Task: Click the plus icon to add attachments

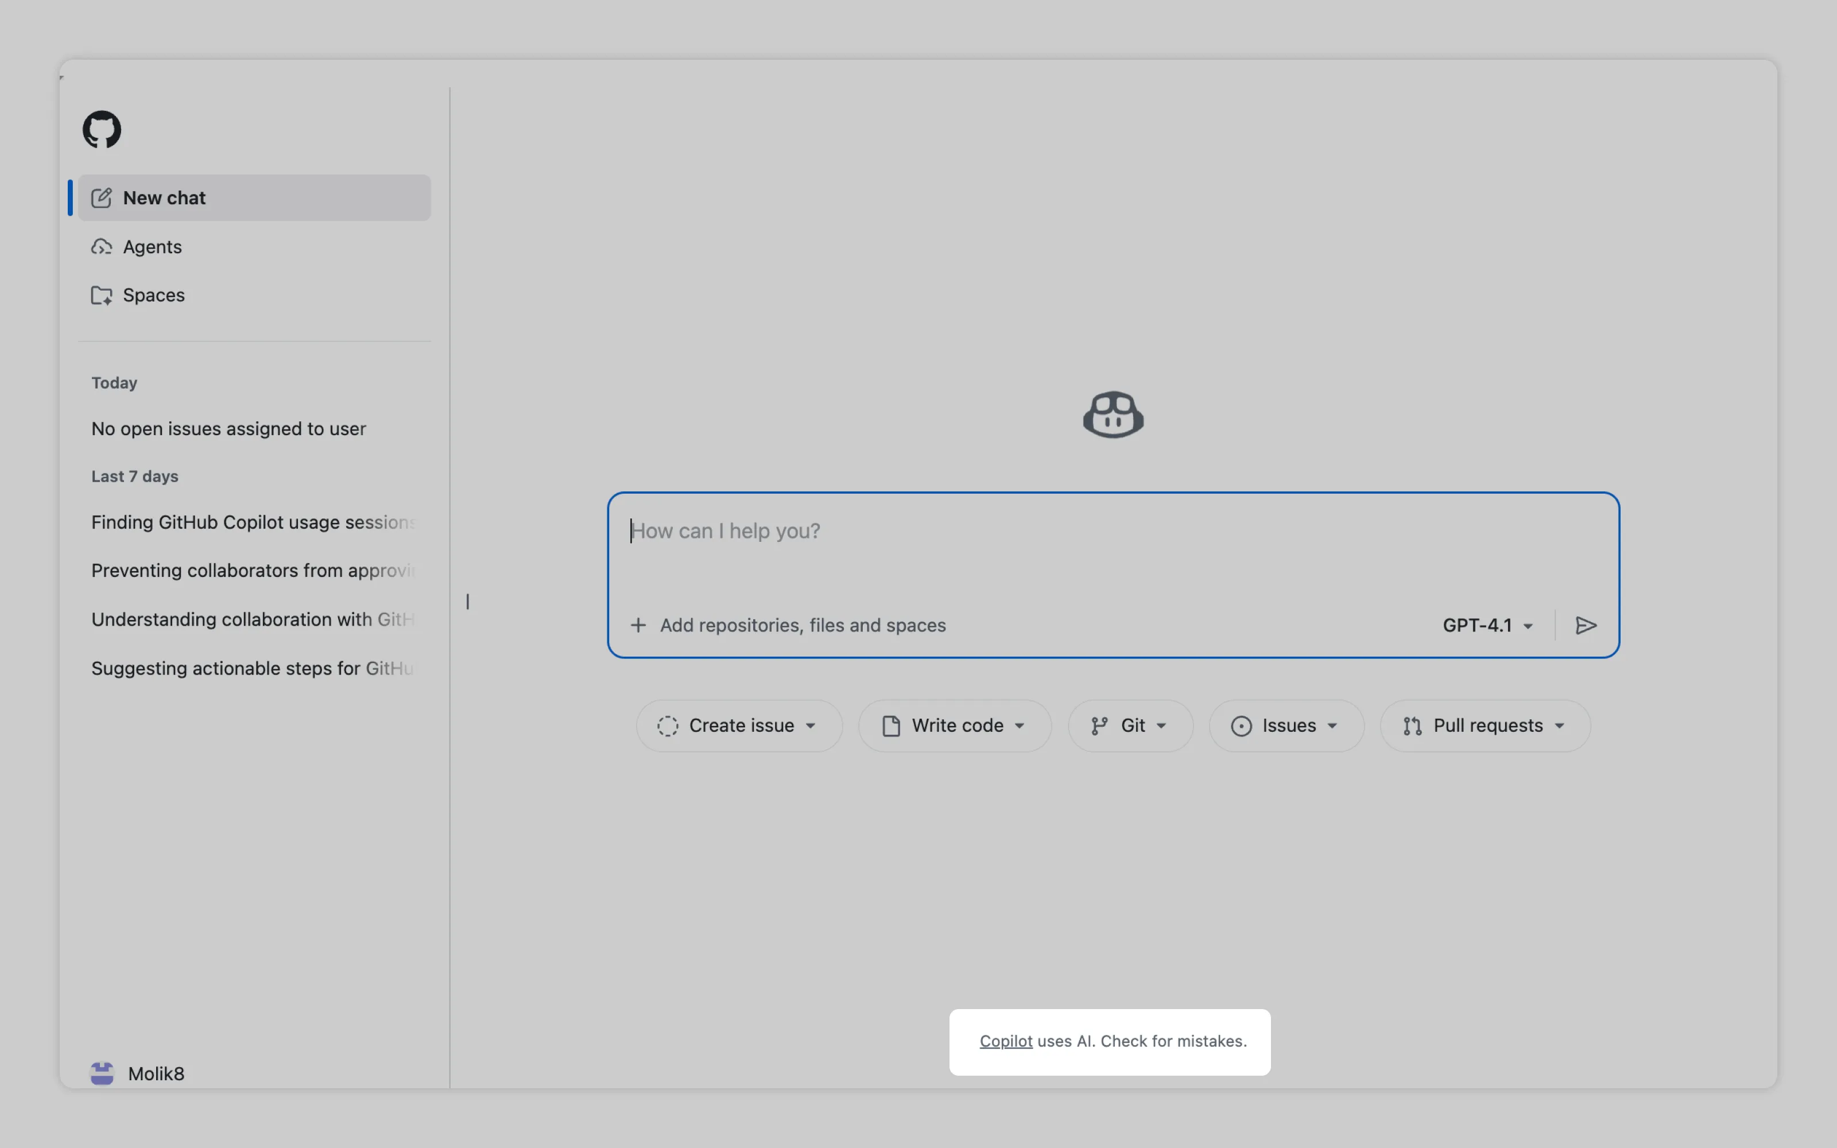Action: (x=638, y=625)
